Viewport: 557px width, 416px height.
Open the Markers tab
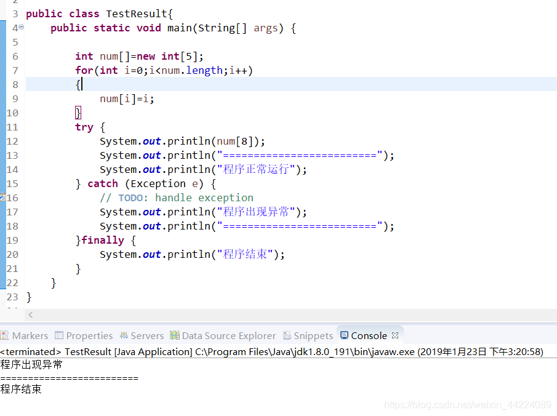pos(25,336)
